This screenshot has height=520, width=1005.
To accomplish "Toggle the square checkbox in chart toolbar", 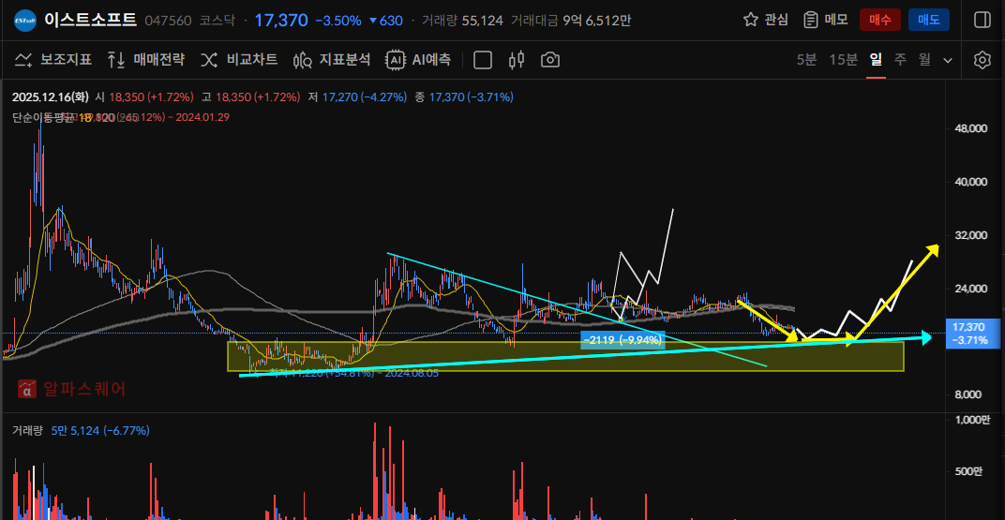I will click(x=483, y=60).
